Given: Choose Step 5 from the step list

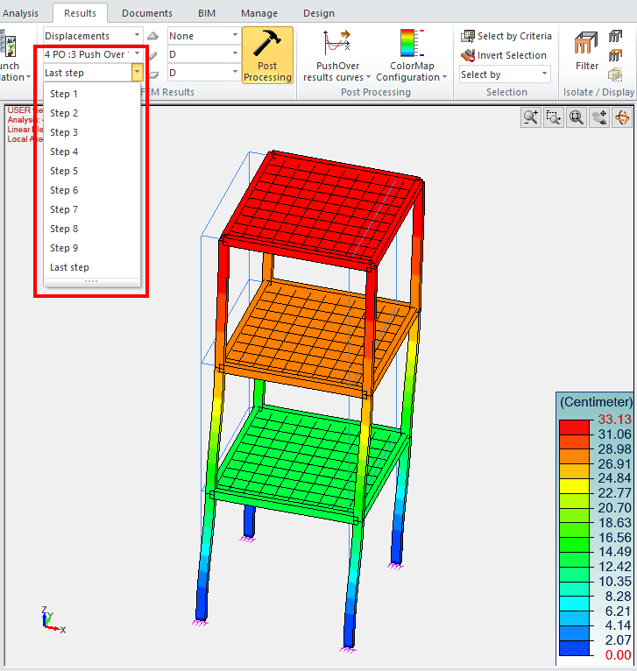Looking at the screenshot, I should click(64, 171).
